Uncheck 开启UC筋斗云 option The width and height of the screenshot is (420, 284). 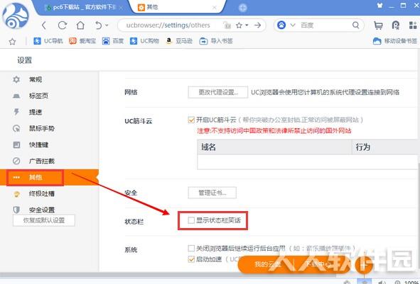pos(191,120)
